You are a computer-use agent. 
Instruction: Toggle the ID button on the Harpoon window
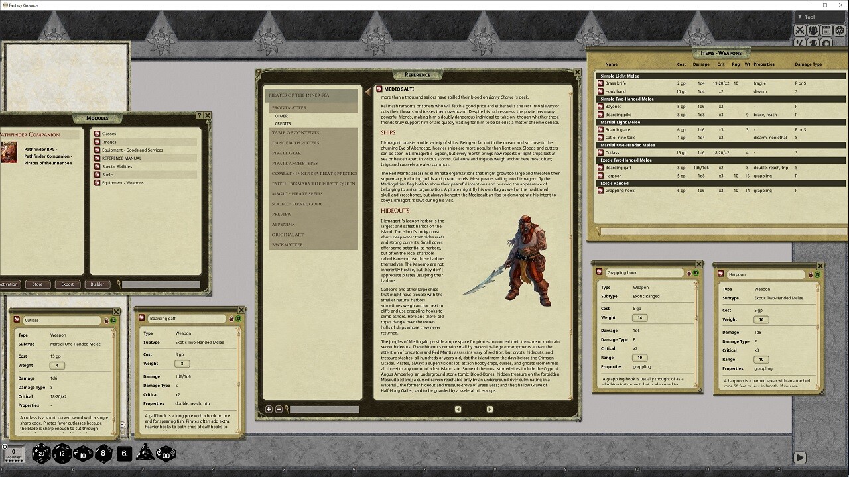(x=817, y=273)
